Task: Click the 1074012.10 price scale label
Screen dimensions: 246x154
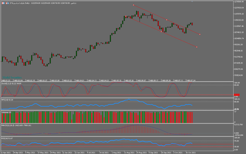Action: point(239,32)
